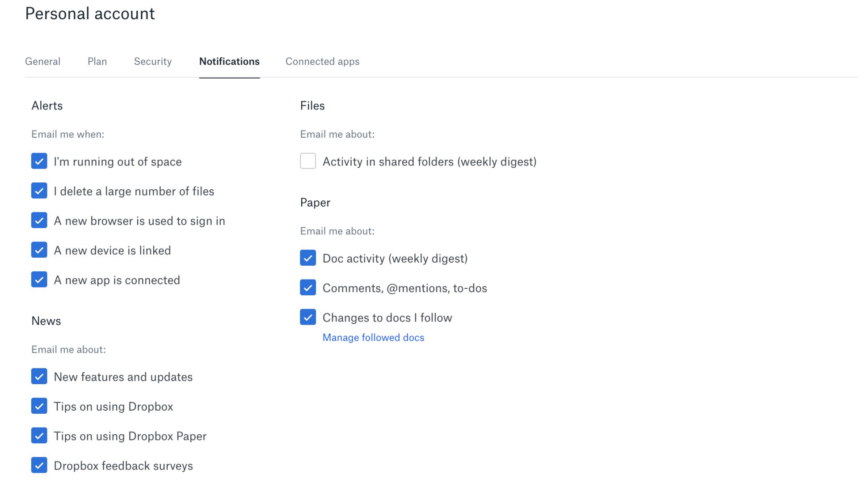Toggle "A new browser is used to sign in"
Screen dimensions: 858x483
[x=39, y=220]
